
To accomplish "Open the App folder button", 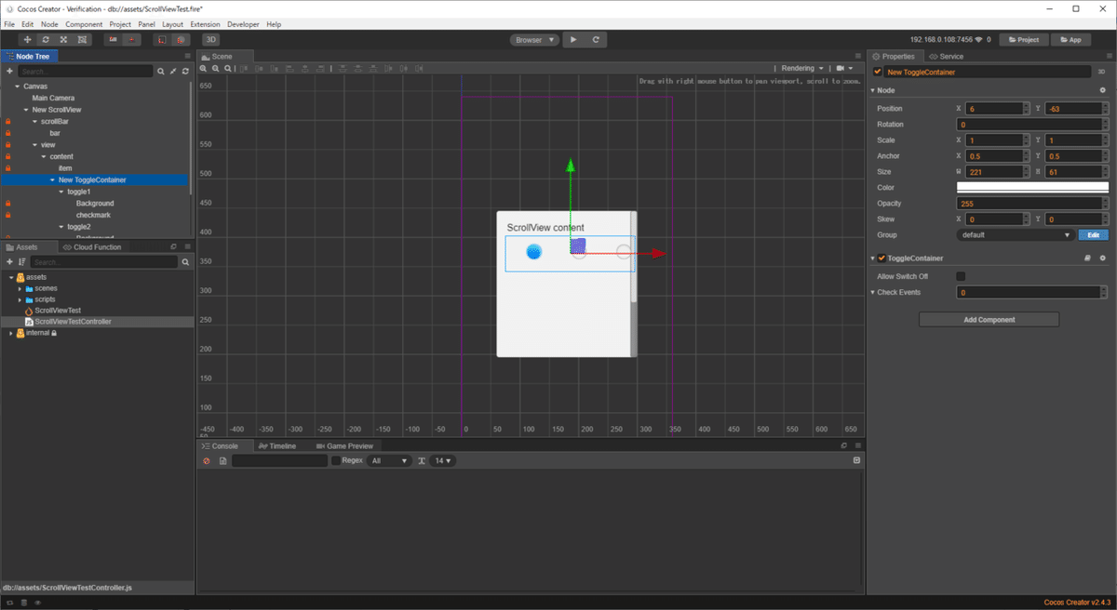I will [1071, 40].
